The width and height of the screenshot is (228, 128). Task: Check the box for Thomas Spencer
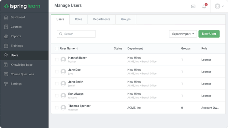pos(57,108)
